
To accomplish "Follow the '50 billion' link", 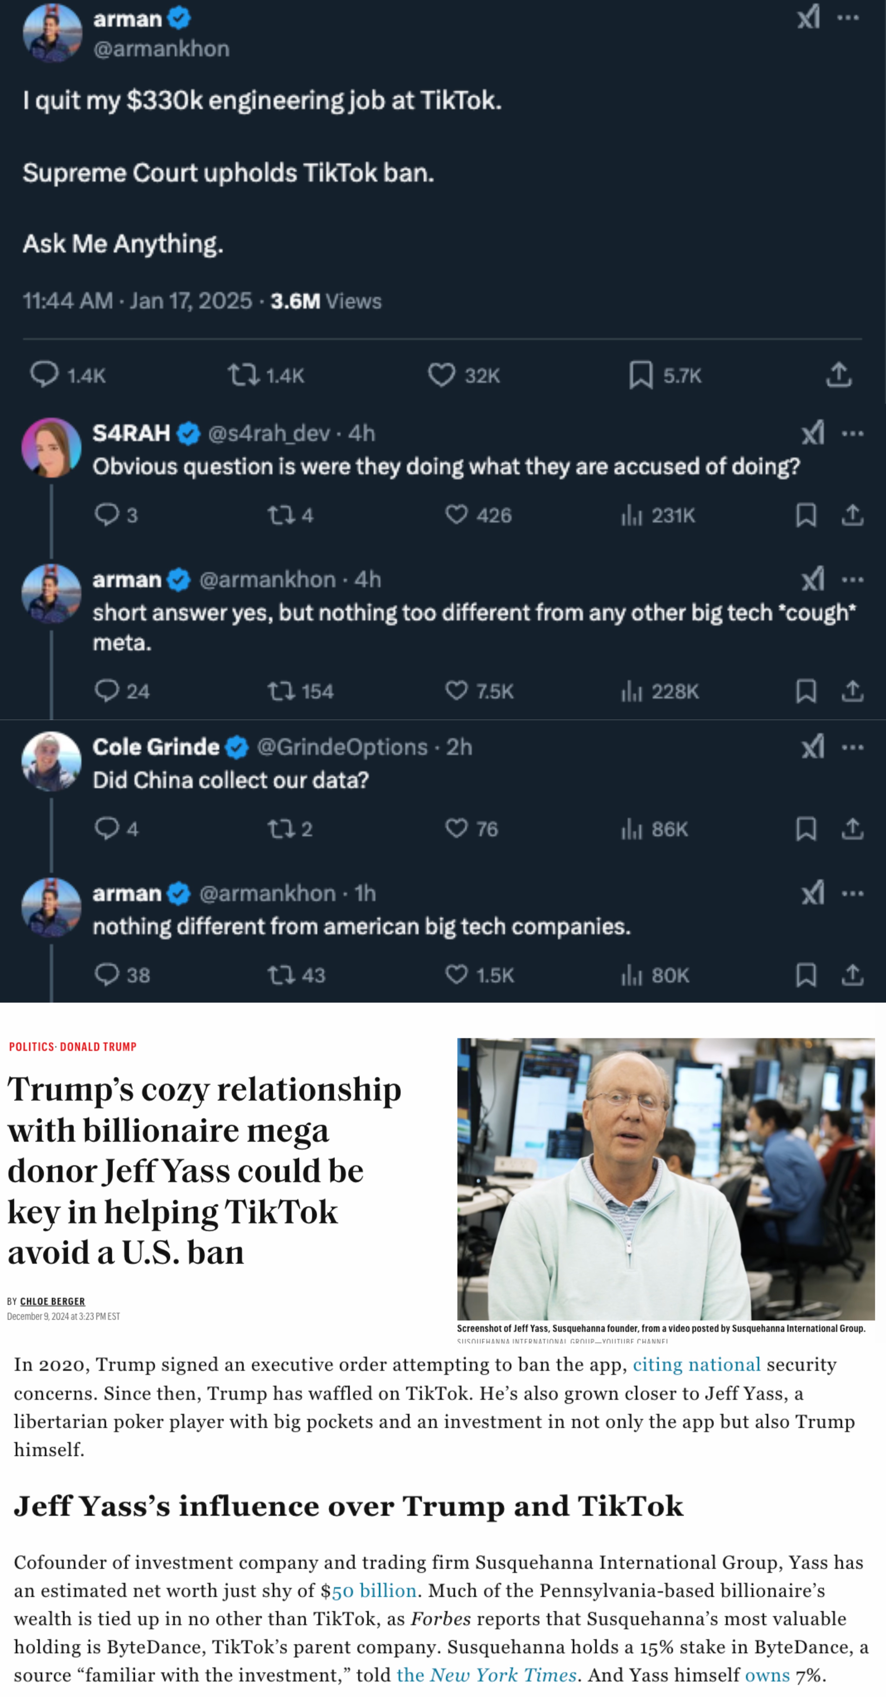I will 374,1590.
